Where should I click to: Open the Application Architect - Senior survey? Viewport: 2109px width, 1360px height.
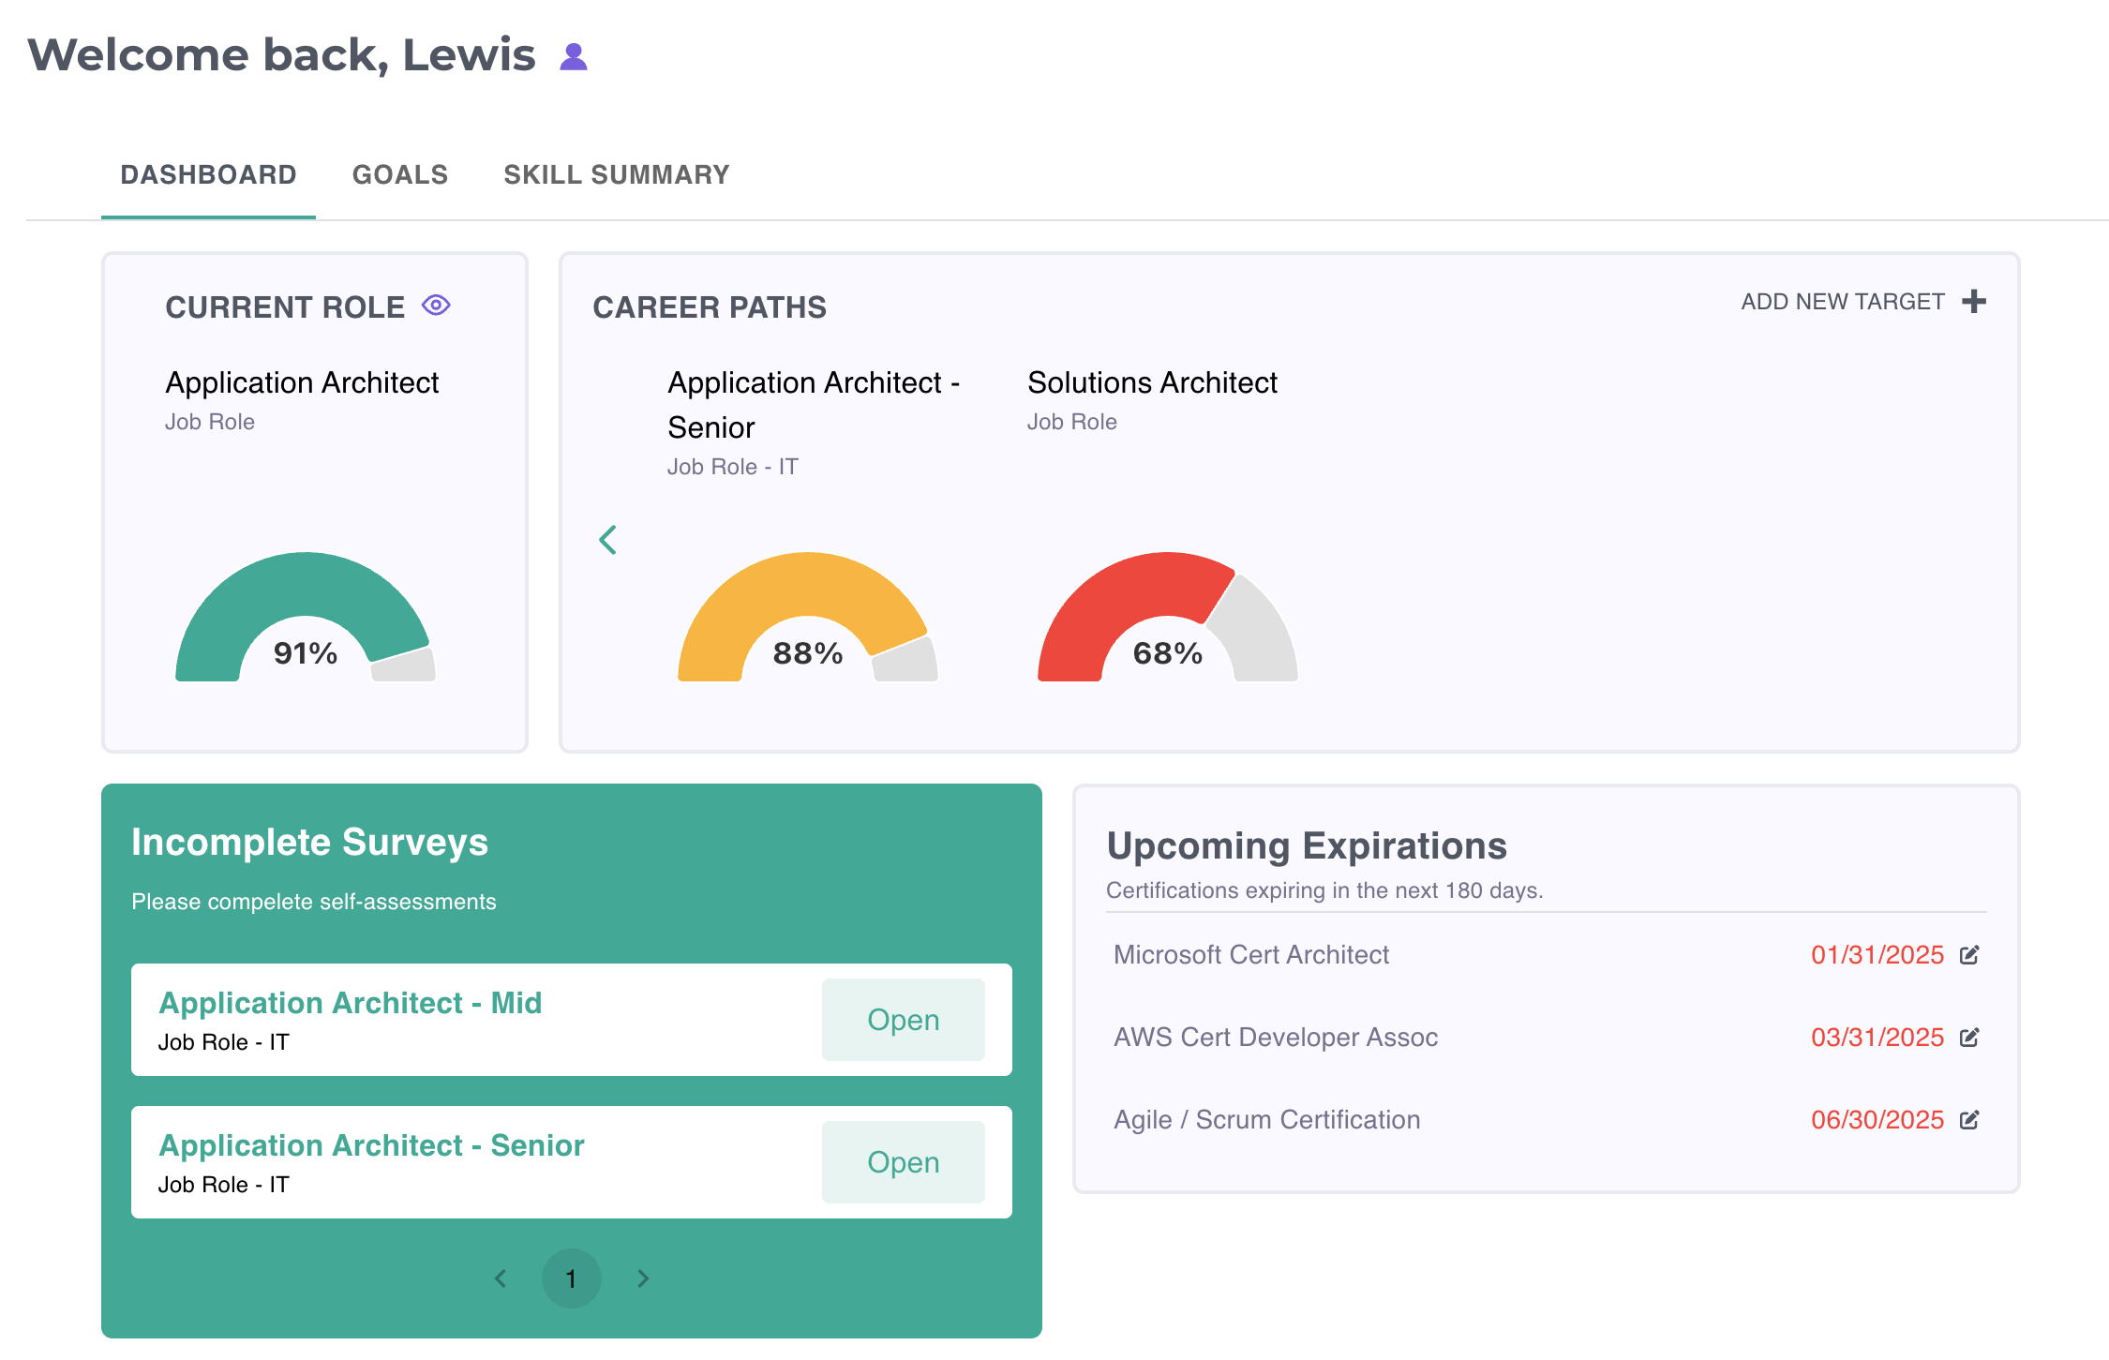click(x=903, y=1162)
